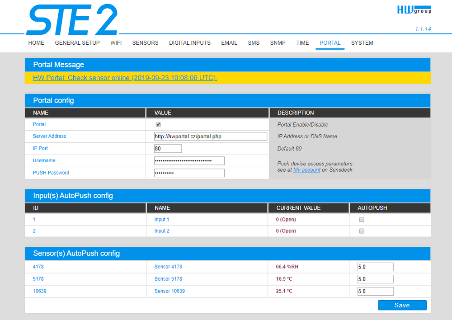The image size is (452, 320).
Task: Click the 25.1 °C value
Action: click(284, 291)
